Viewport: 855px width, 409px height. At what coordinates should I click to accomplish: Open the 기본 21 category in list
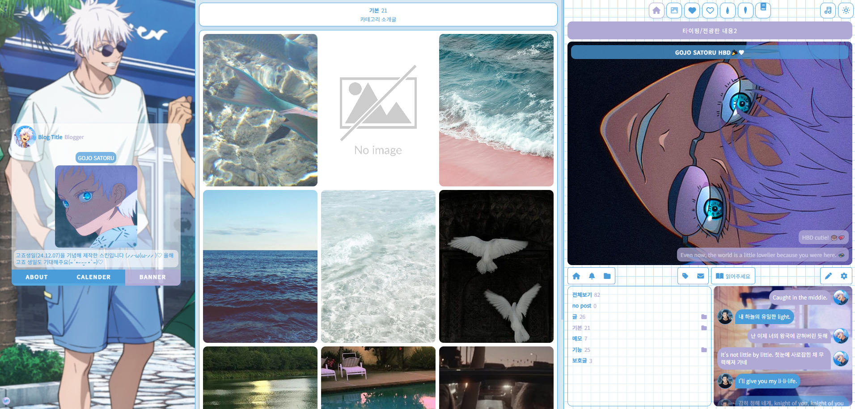(581, 328)
